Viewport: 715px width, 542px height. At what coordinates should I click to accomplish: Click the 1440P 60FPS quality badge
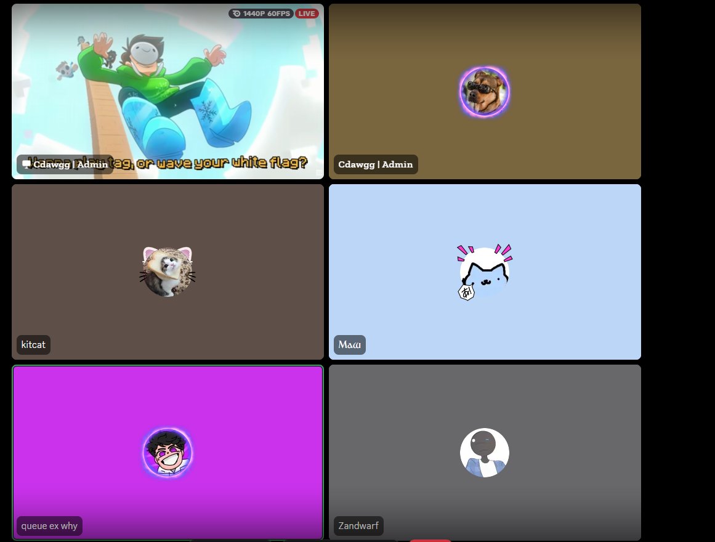pos(261,14)
